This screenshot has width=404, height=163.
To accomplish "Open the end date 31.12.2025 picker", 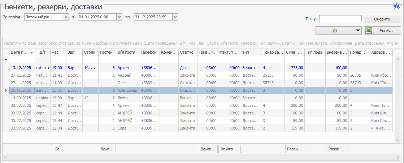I will (x=175, y=17).
